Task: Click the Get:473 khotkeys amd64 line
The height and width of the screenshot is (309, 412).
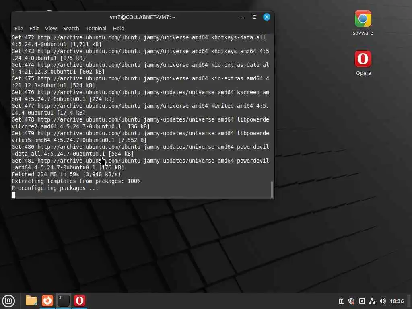Action: point(140,54)
